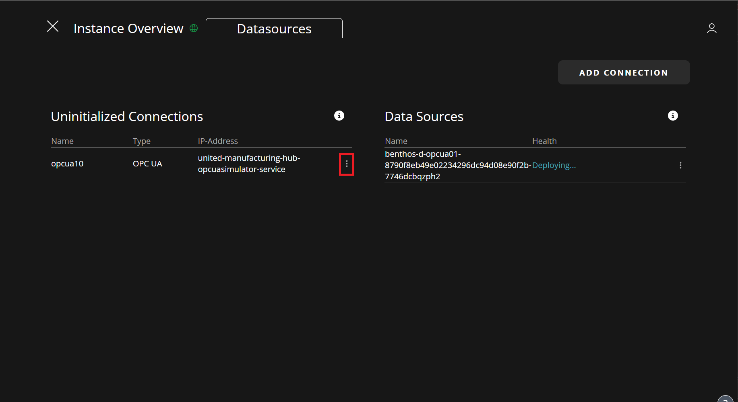Open three-dot menu for opcua10 connection
Screen dimensions: 738x402
click(x=347, y=164)
